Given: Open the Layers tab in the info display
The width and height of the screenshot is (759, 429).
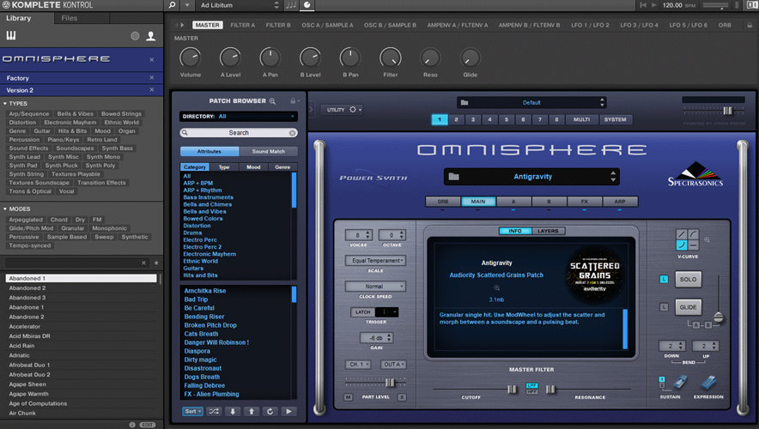Looking at the screenshot, I should point(547,231).
